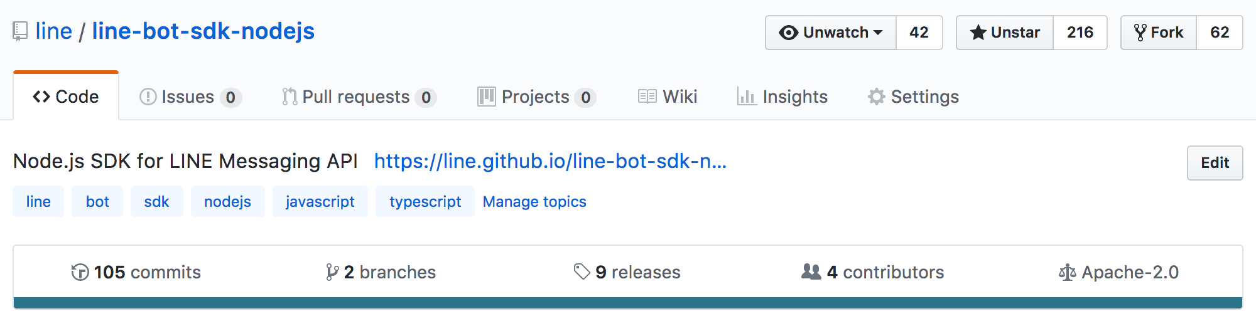This screenshot has width=1256, height=321.
Task: View the 105 commits history
Action: click(x=136, y=272)
